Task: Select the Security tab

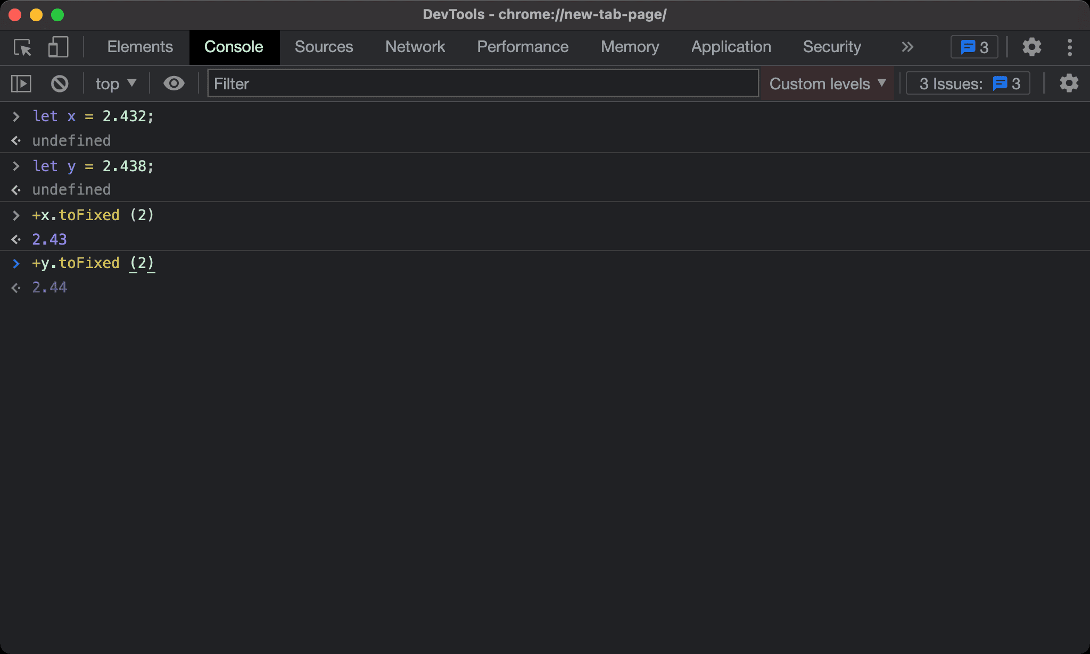Action: click(x=831, y=47)
